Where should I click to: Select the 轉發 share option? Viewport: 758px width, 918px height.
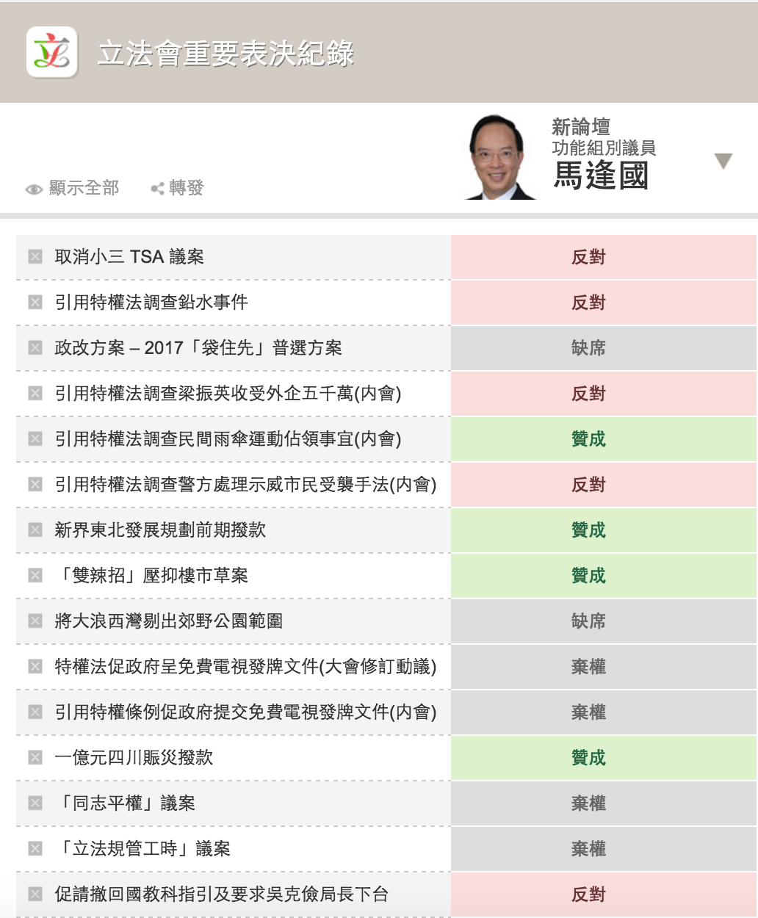tap(186, 189)
